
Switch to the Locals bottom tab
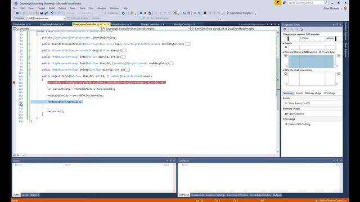[x=25, y=195]
